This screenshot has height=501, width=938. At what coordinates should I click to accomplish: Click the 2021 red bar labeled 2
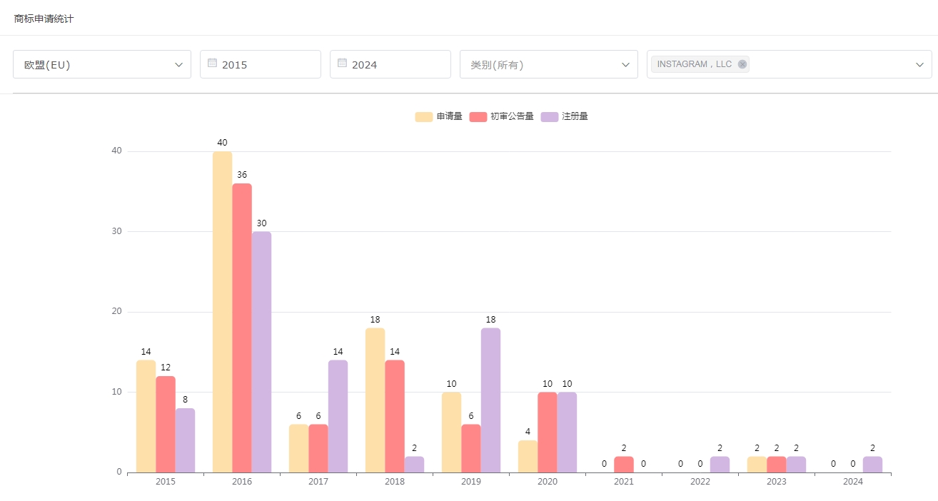click(623, 465)
